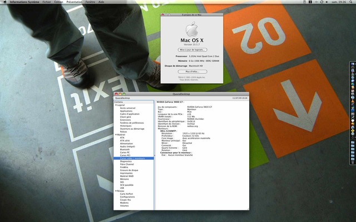
Task: Open the Fenêtre menu
Action: [x=90, y=2]
